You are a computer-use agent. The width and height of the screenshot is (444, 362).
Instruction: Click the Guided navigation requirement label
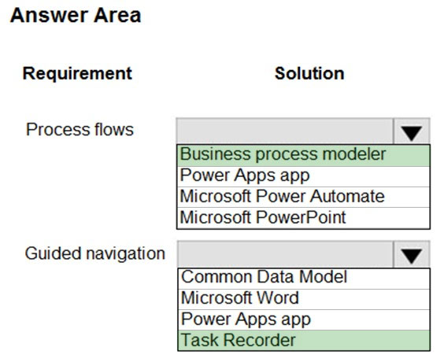point(94,253)
